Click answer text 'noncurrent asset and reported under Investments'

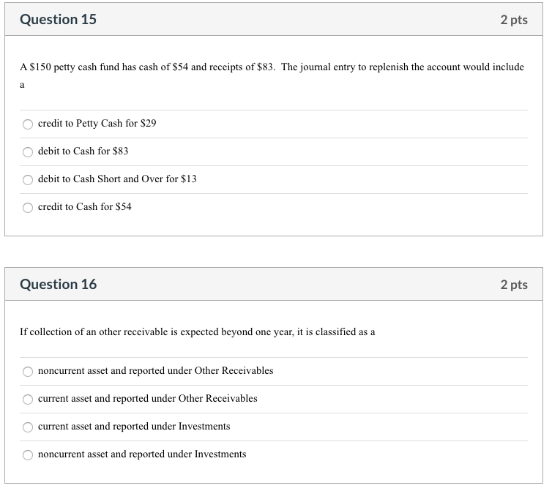(142, 454)
